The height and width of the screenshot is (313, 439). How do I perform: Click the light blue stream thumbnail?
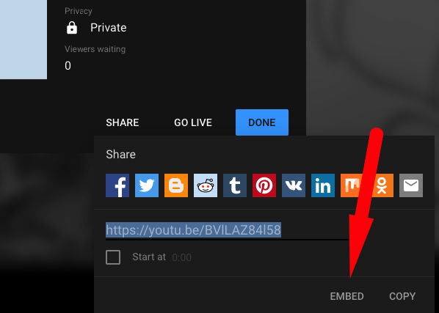click(x=23, y=40)
